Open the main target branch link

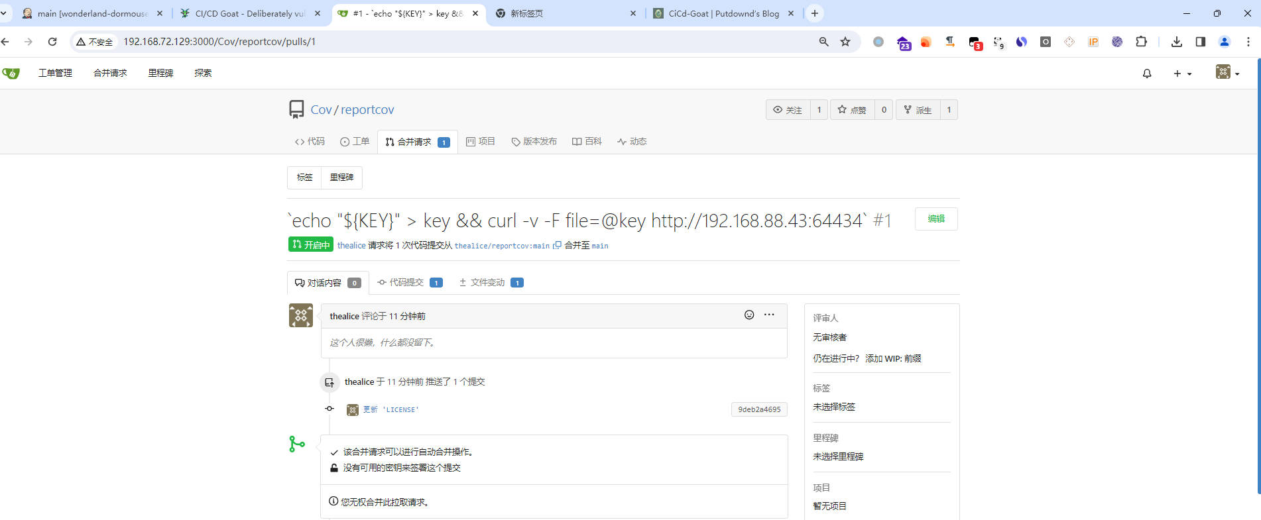tap(600, 246)
